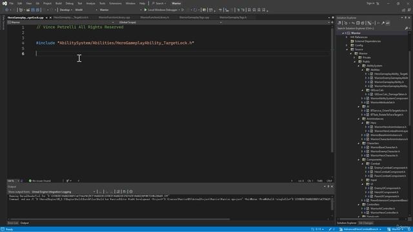This screenshot has width=413, height=232.
Task: Pin the active HeroGameplayAbility_TargetLock.cpp tab
Action: [x=46, y=17]
